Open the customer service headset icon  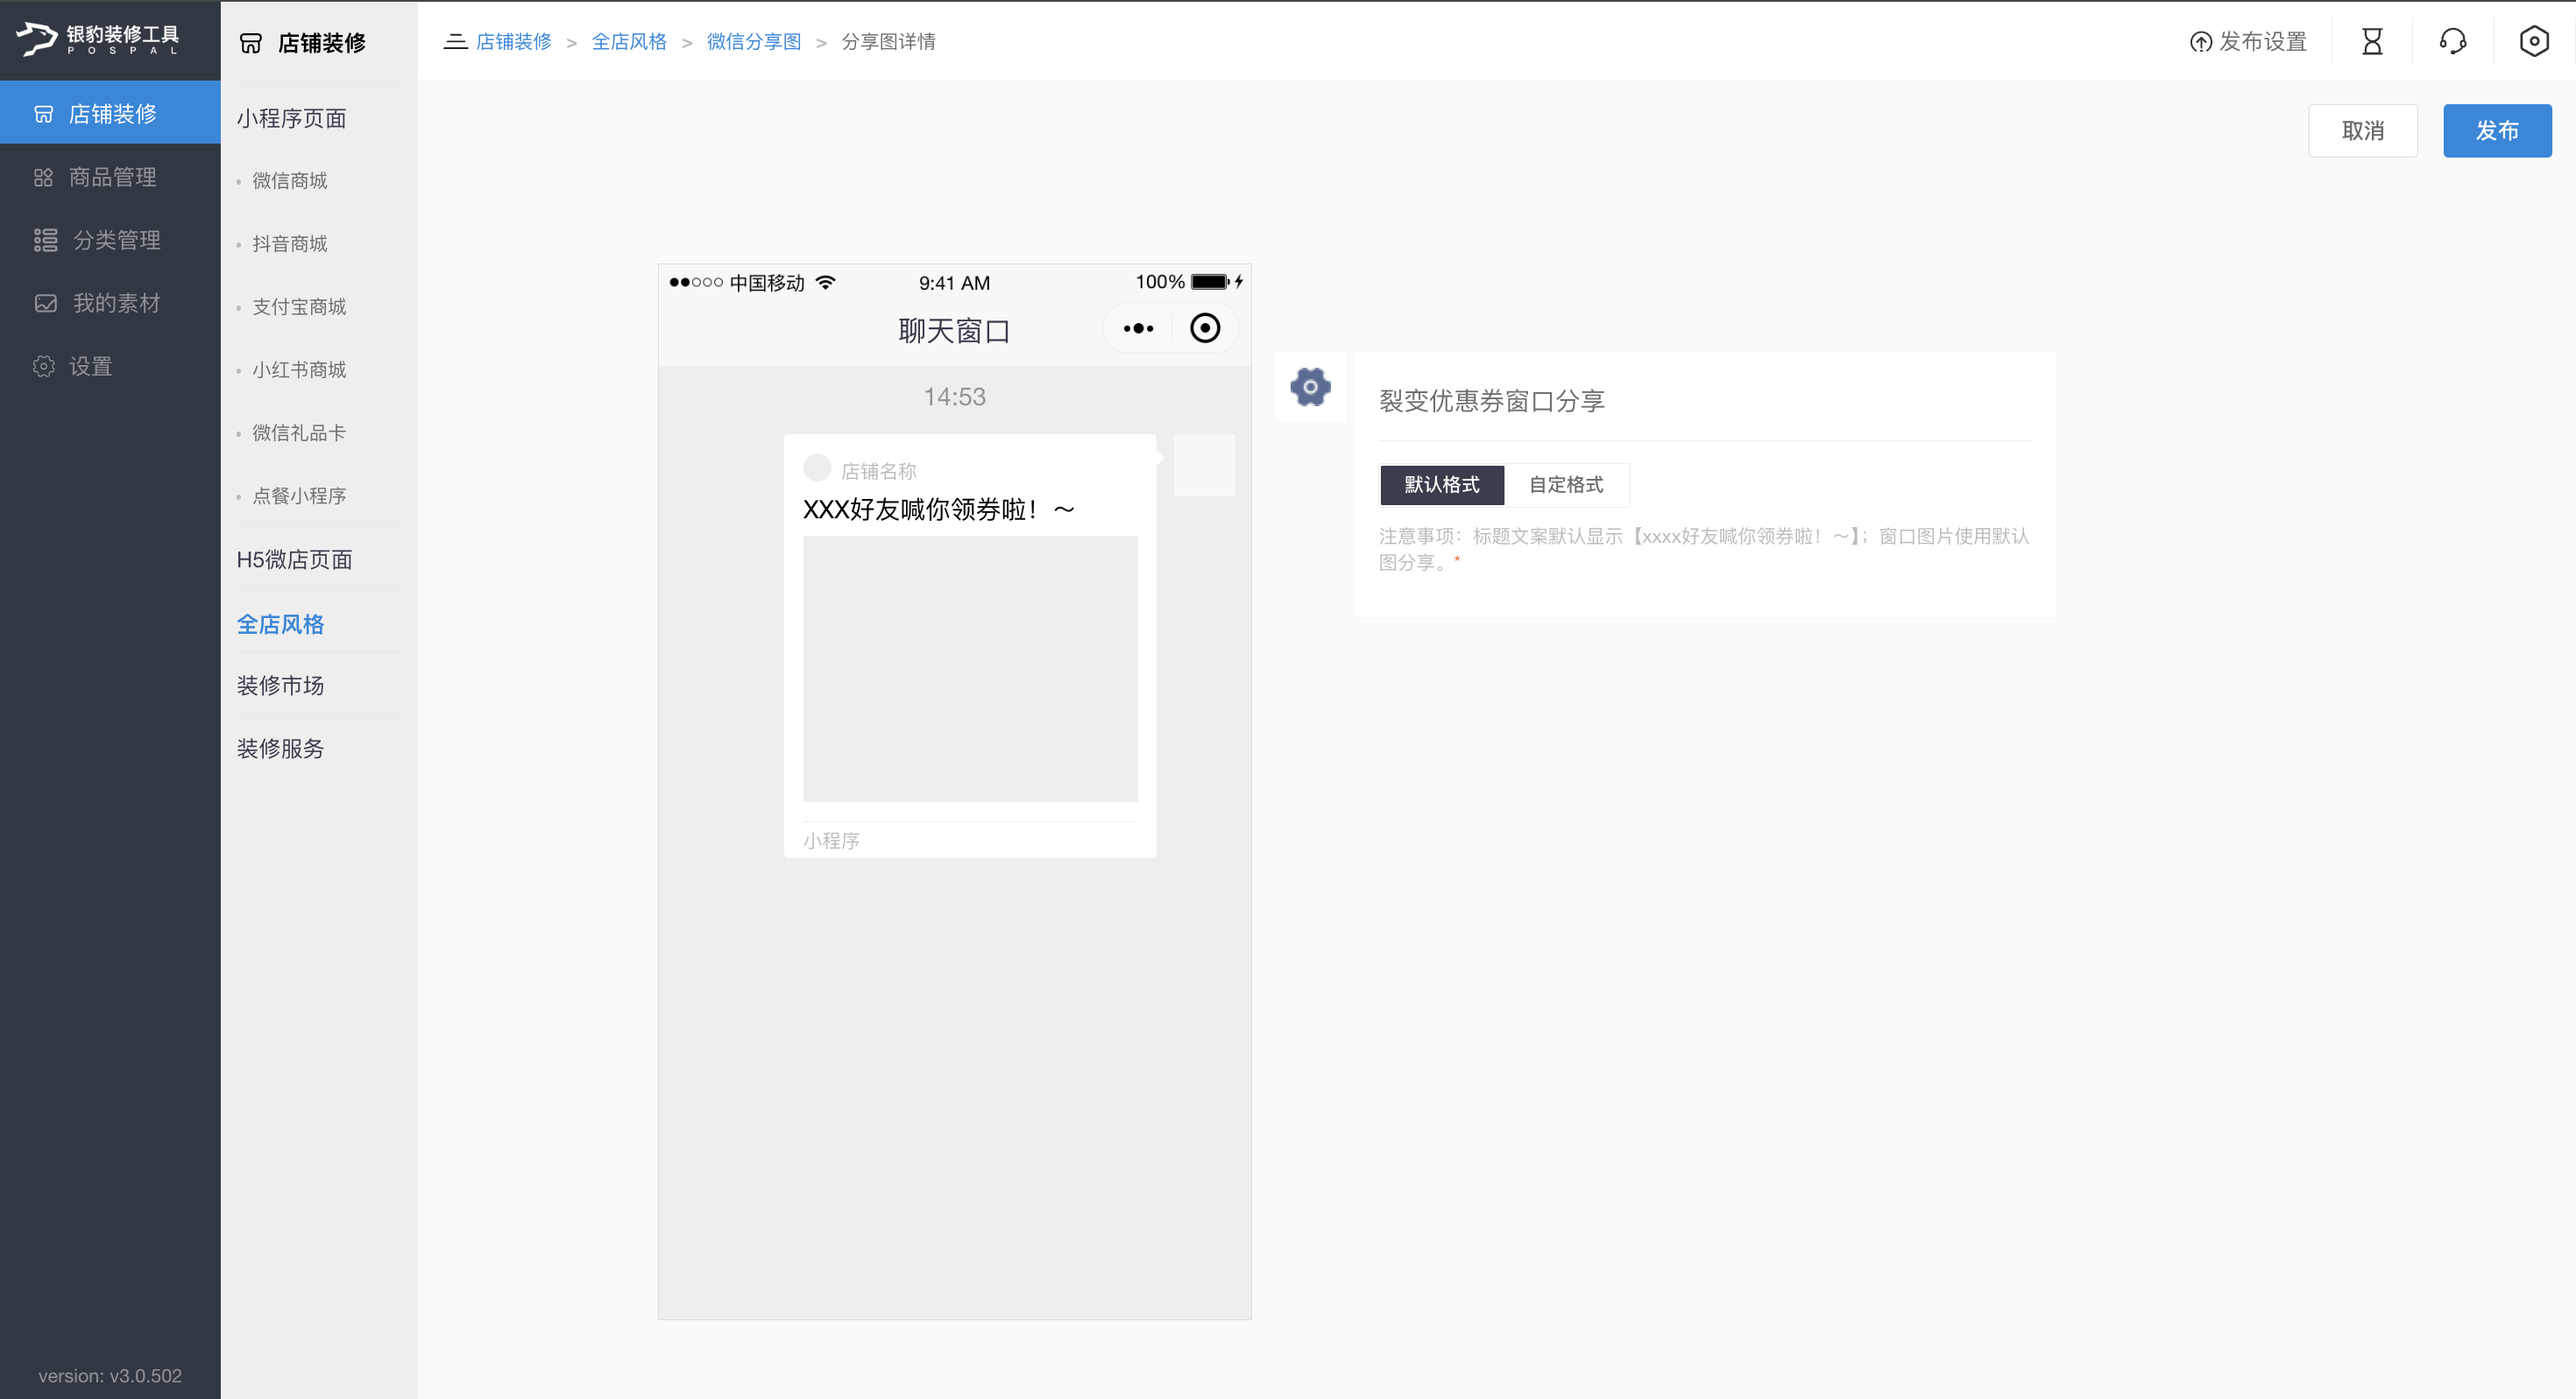tap(2453, 41)
